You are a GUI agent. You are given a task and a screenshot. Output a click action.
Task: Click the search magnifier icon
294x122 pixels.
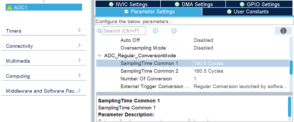99,31
